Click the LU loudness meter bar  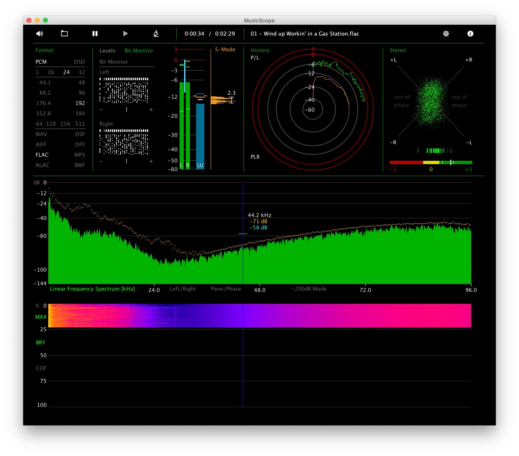(200, 136)
